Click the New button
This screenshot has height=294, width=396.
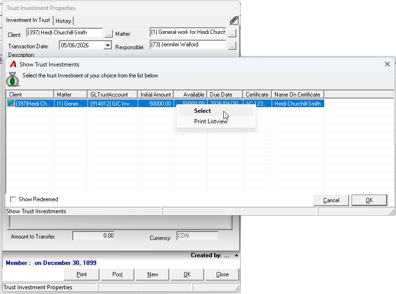point(153,274)
